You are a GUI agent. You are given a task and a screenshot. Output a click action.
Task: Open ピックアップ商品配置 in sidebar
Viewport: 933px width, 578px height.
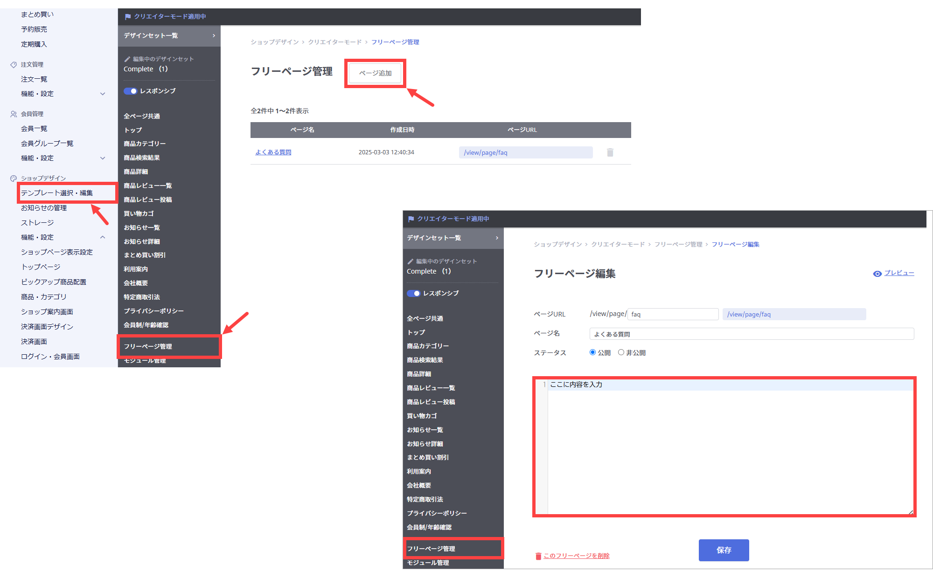click(x=54, y=282)
